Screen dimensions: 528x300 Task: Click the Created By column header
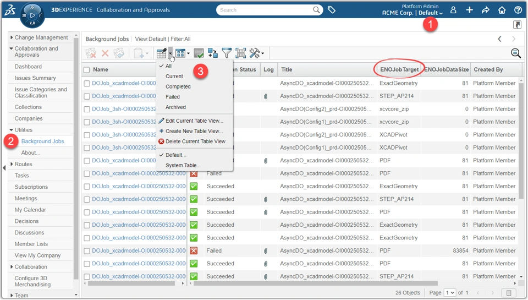(x=488, y=69)
